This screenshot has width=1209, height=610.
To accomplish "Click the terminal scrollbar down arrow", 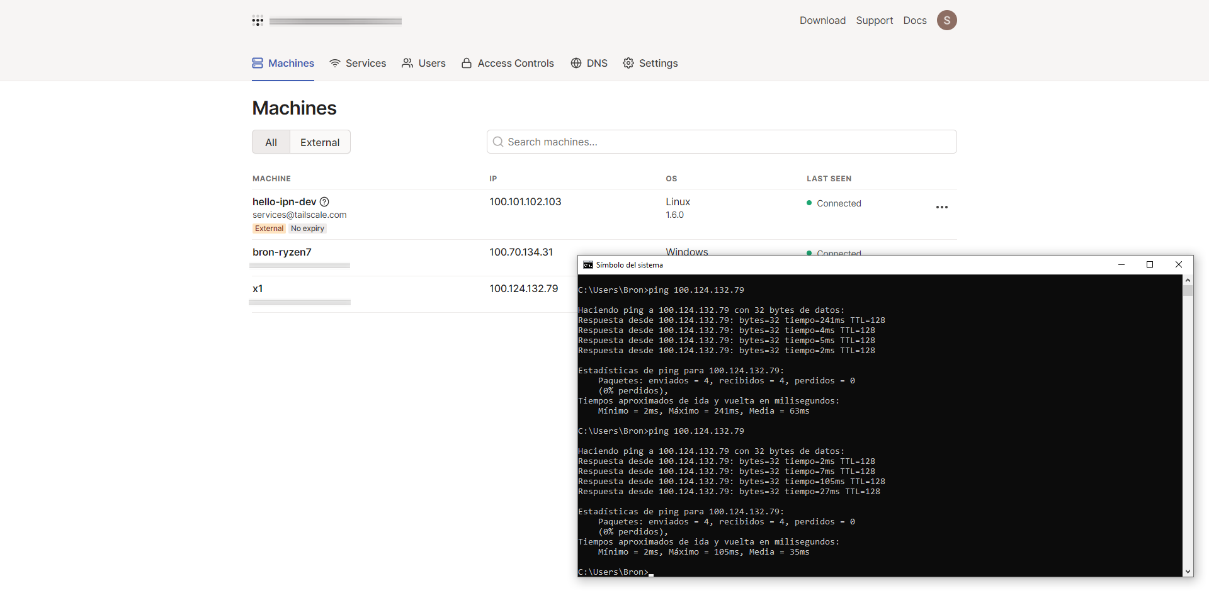I will coord(1188,572).
